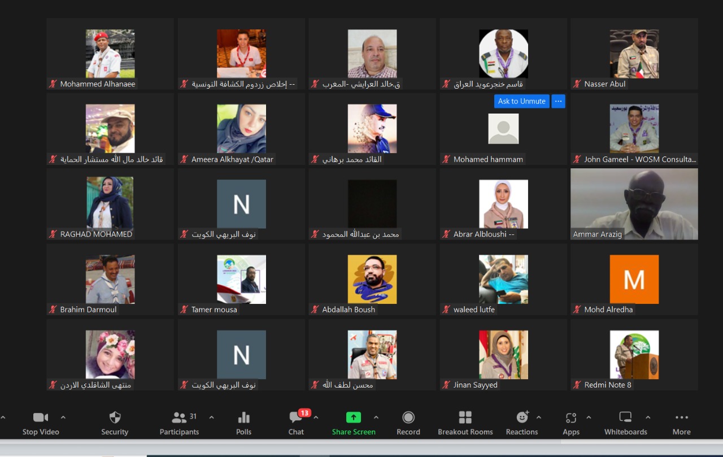Image resolution: width=723 pixels, height=457 pixels.
Task: Open the Apps icon
Action: pos(570,418)
